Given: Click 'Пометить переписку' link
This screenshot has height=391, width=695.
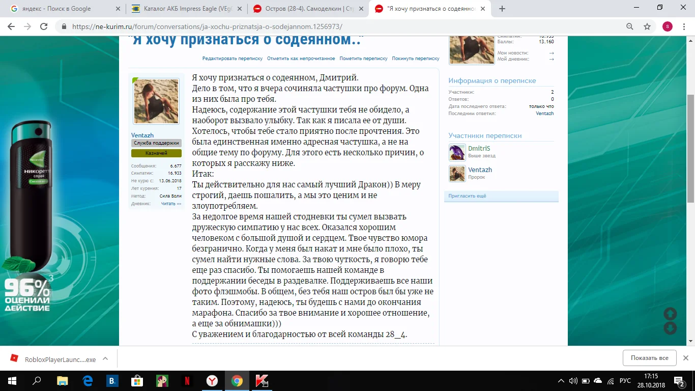Looking at the screenshot, I should [x=364, y=59].
